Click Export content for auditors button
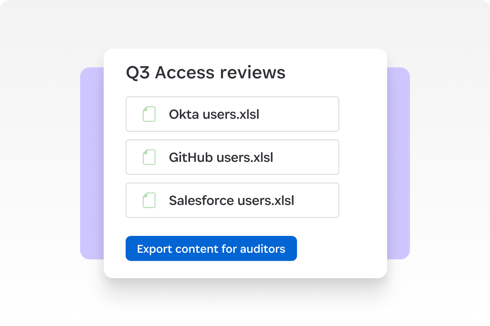This screenshot has width=490, height=326. [211, 248]
